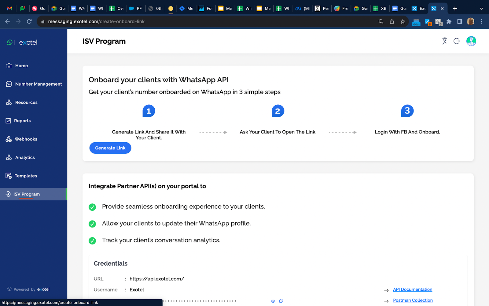Reveal the password with the eye icon
489x306 pixels.
click(273, 301)
